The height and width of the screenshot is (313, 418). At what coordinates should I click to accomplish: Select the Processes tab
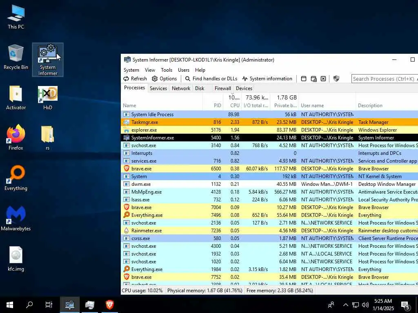click(134, 88)
